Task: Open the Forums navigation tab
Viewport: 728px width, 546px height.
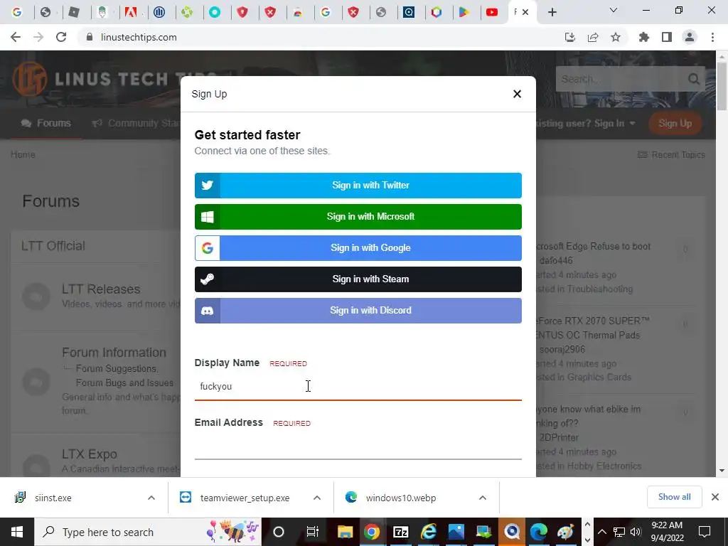Action: click(46, 123)
